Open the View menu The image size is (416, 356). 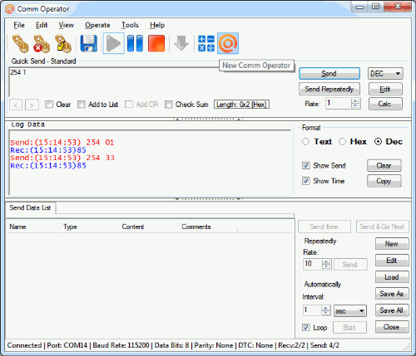click(x=67, y=25)
